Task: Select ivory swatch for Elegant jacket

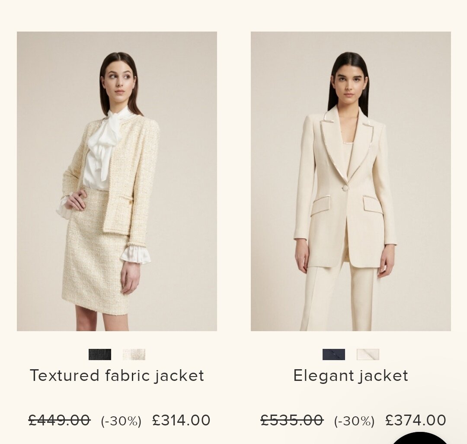Action: click(x=368, y=355)
